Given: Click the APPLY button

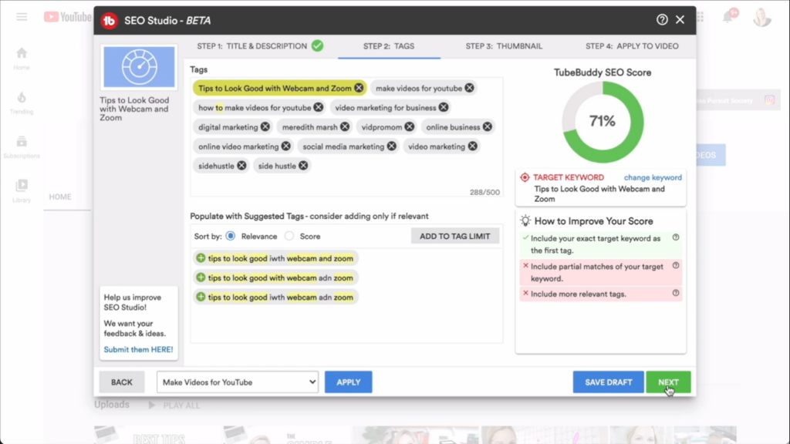Looking at the screenshot, I should [x=348, y=382].
